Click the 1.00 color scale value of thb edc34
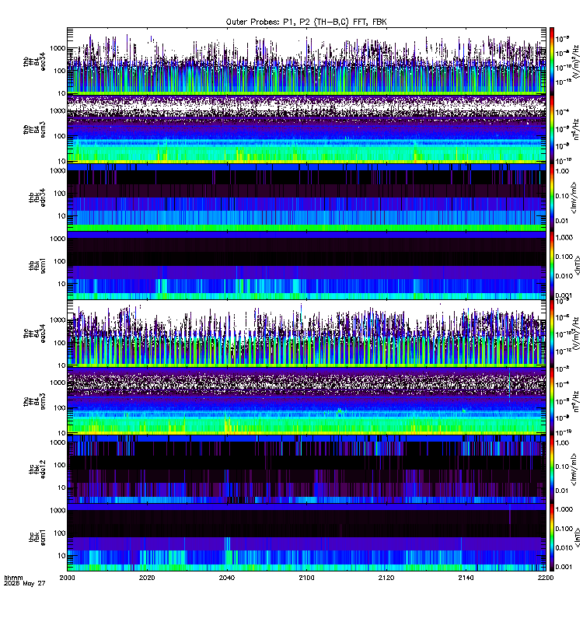 (562, 171)
